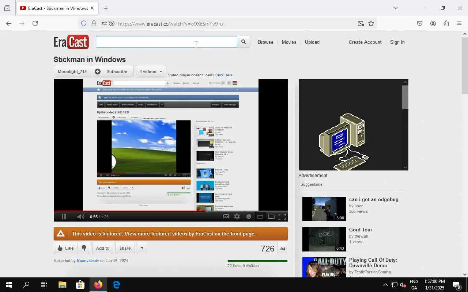
Task: Close the EraCast browser tab
Action: coord(92,8)
